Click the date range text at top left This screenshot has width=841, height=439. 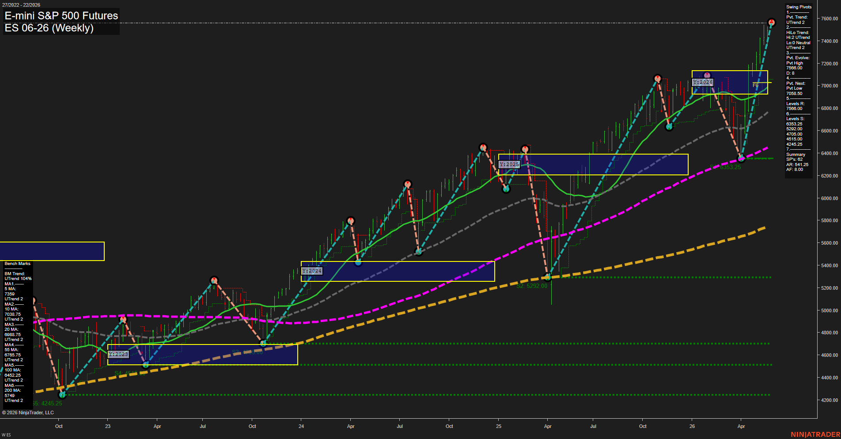coord(21,5)
